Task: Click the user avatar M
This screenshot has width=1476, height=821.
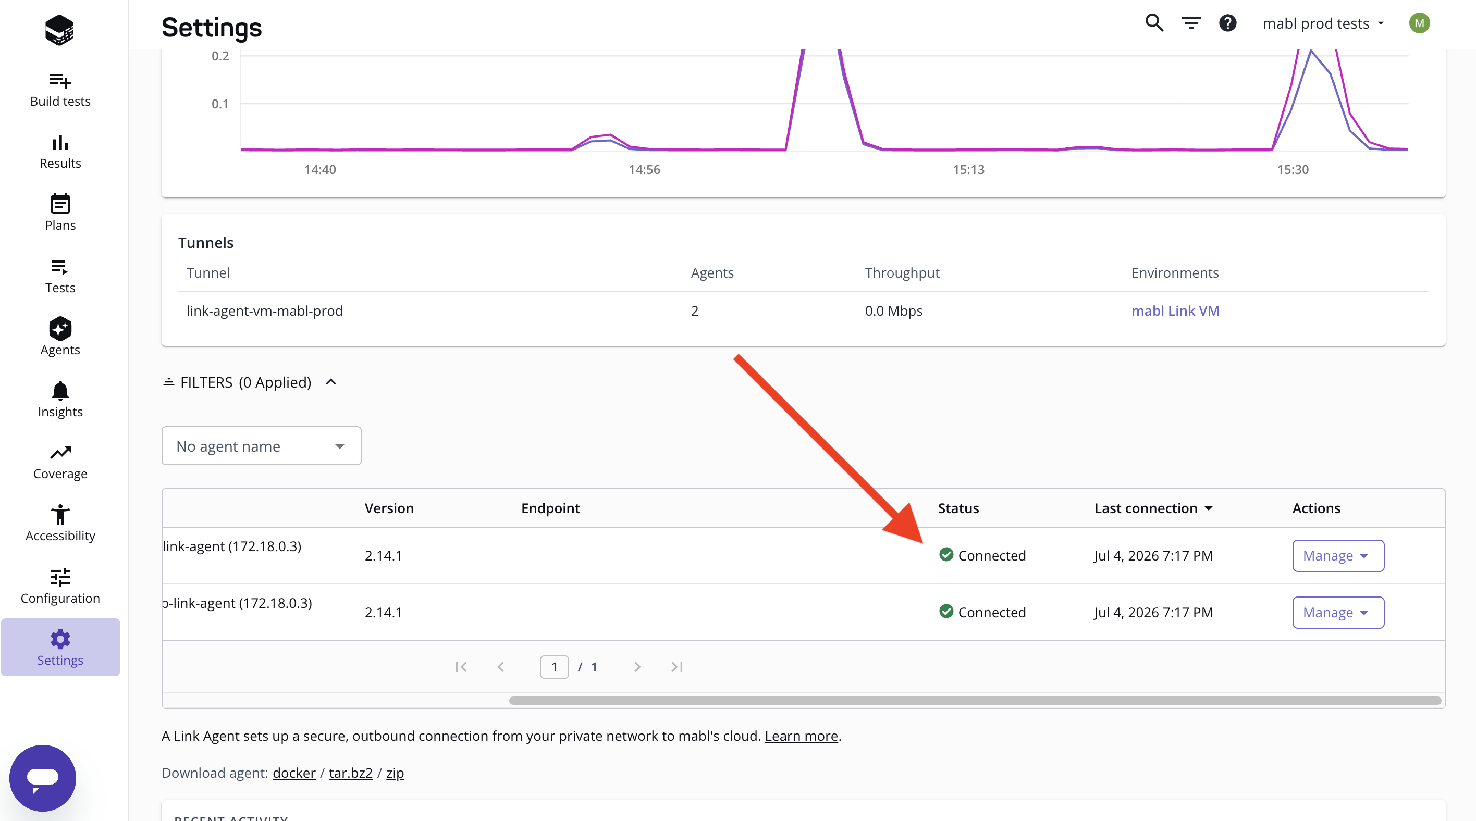Action: click(x=1419, y=23)
